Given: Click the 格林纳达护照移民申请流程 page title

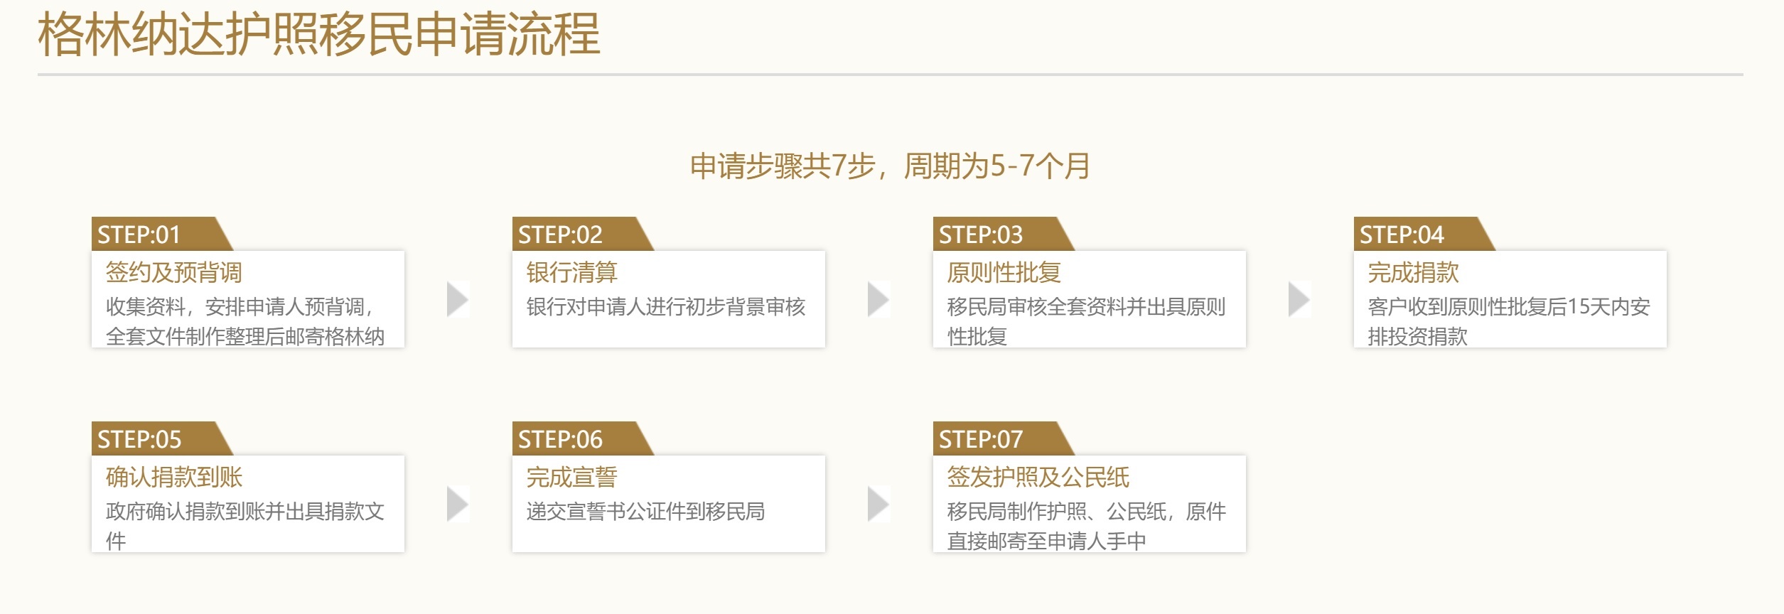Looking at the screenshot, I should (319, 34).
